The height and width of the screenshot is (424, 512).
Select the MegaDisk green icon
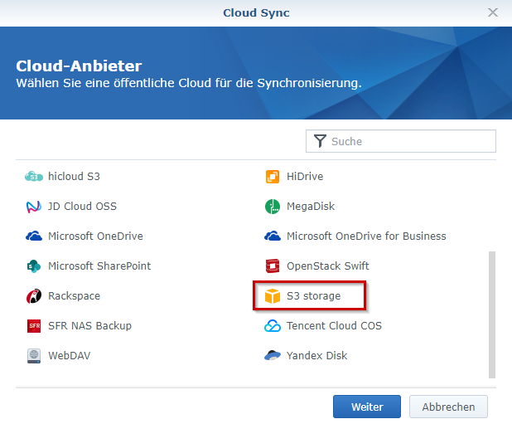coord(273,206)
